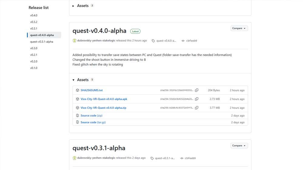Screen dimensions: 303x170
Task: Click package icon beside Vice-City-VR-Quest-v0.4.0-alpha.zip
Action: (x=78, y=107)
